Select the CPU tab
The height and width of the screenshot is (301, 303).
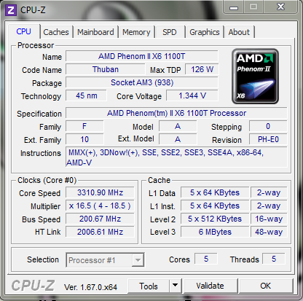pyautogui.click(x=23, y=31)
